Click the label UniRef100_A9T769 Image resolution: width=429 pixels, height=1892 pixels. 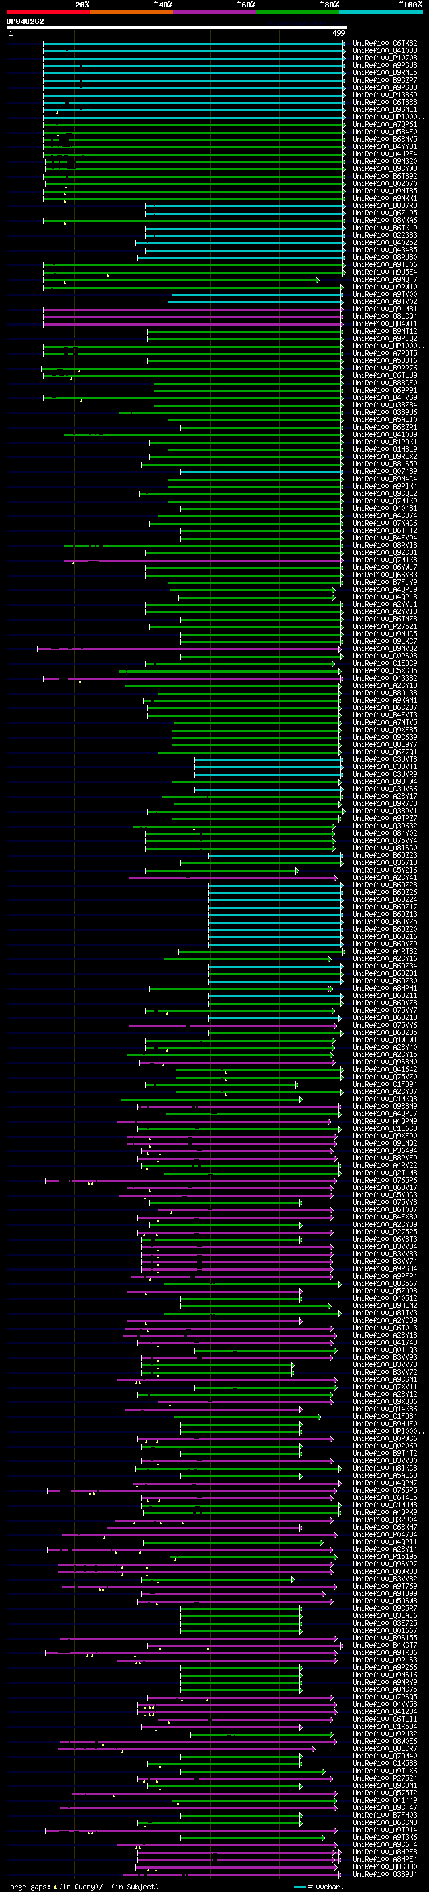(x=385, y=1587)
